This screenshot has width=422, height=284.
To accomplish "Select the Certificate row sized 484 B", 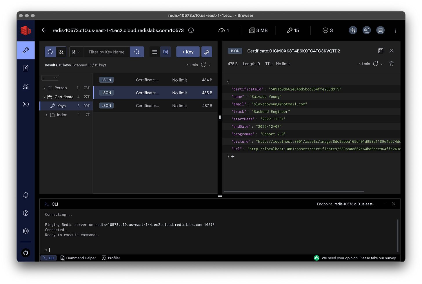I will [x=155, y=80].
